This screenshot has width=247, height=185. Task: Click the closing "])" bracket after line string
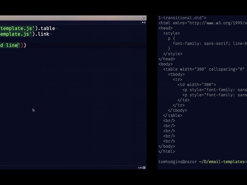click(24, 45)
